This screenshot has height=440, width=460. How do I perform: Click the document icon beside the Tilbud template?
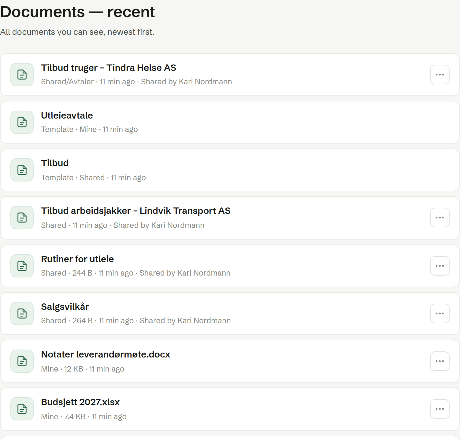[x=22, y=170]
